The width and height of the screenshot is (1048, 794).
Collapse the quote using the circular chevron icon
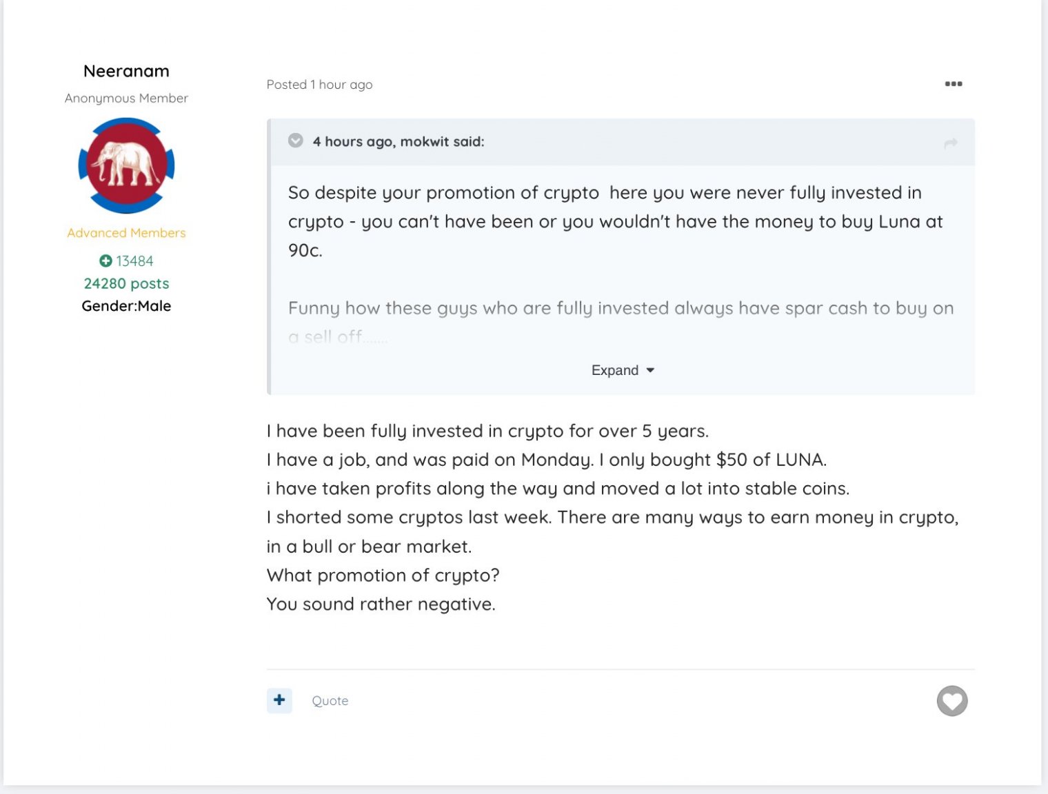click(x=296, y=141)
